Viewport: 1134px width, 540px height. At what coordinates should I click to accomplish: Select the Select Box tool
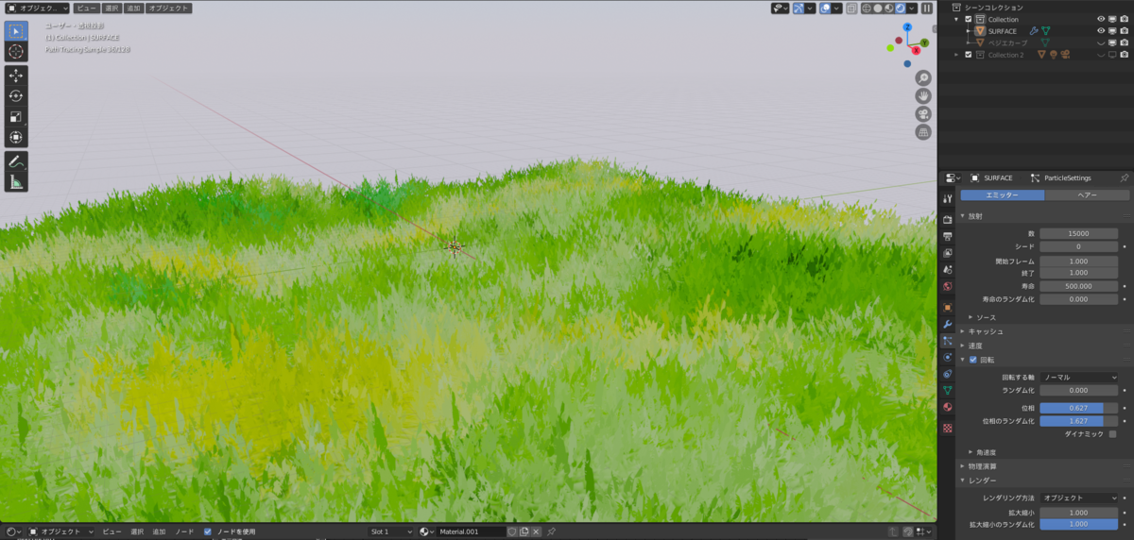[x=16, y=30]
